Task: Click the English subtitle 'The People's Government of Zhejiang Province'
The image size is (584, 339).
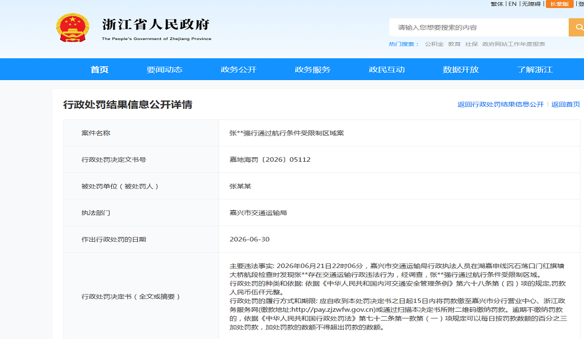Action: tap(156, 39)
